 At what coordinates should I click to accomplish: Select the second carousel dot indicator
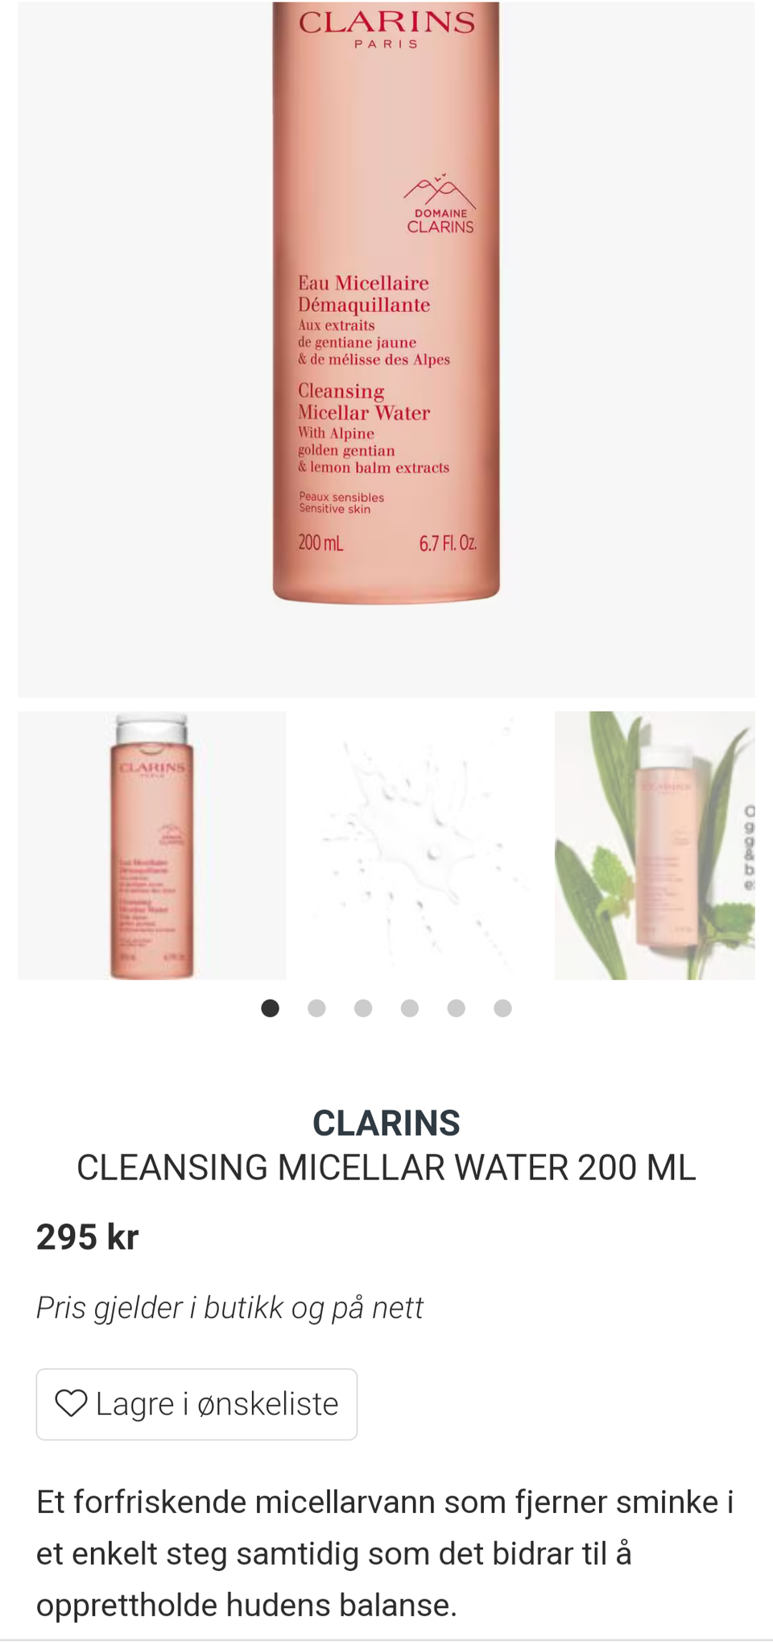click(316, 1008)
